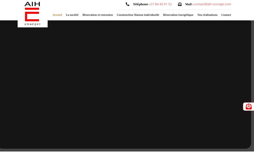The height and width of the screenshot is (158, 254).
Task: Select Rénovation et extension menu item
Action: [x=98, y=15]
